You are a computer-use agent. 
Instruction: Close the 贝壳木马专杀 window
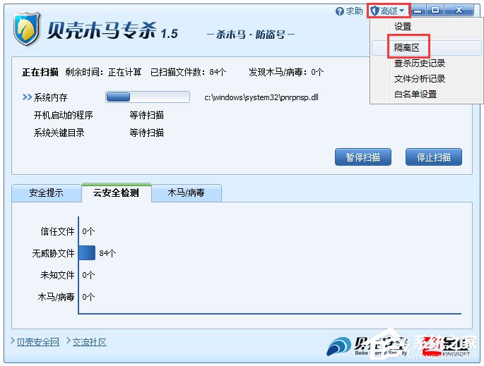click(x=459, y=11)
